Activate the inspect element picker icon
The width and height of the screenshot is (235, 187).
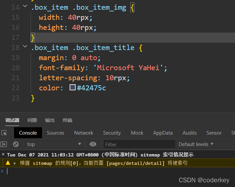(4, 133)
